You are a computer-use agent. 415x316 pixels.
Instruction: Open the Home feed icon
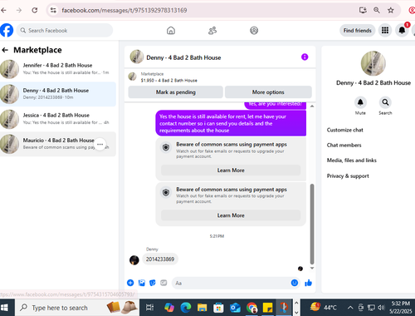[171, 31]
